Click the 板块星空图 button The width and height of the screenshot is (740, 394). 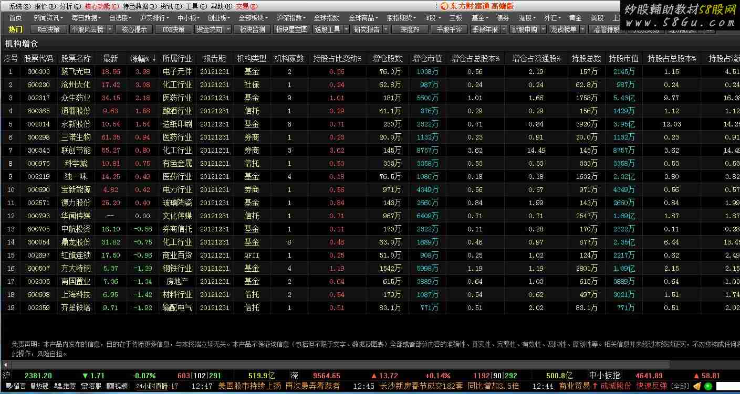click(x=293, y=29)
